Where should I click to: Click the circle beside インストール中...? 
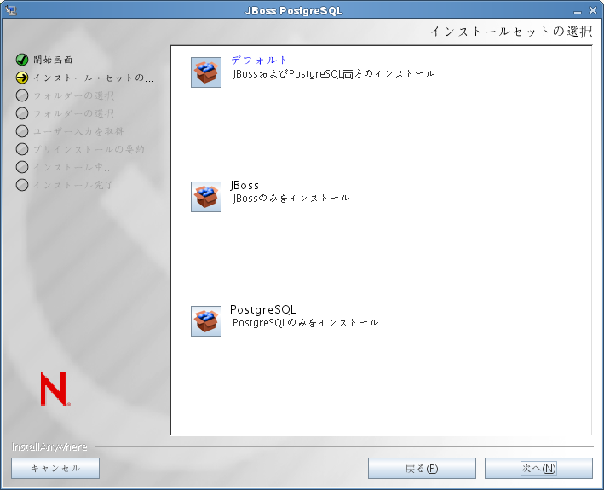22,167
